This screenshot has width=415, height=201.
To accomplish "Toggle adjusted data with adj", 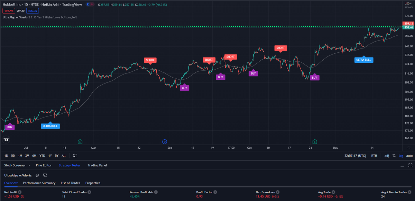I will 387,156.
